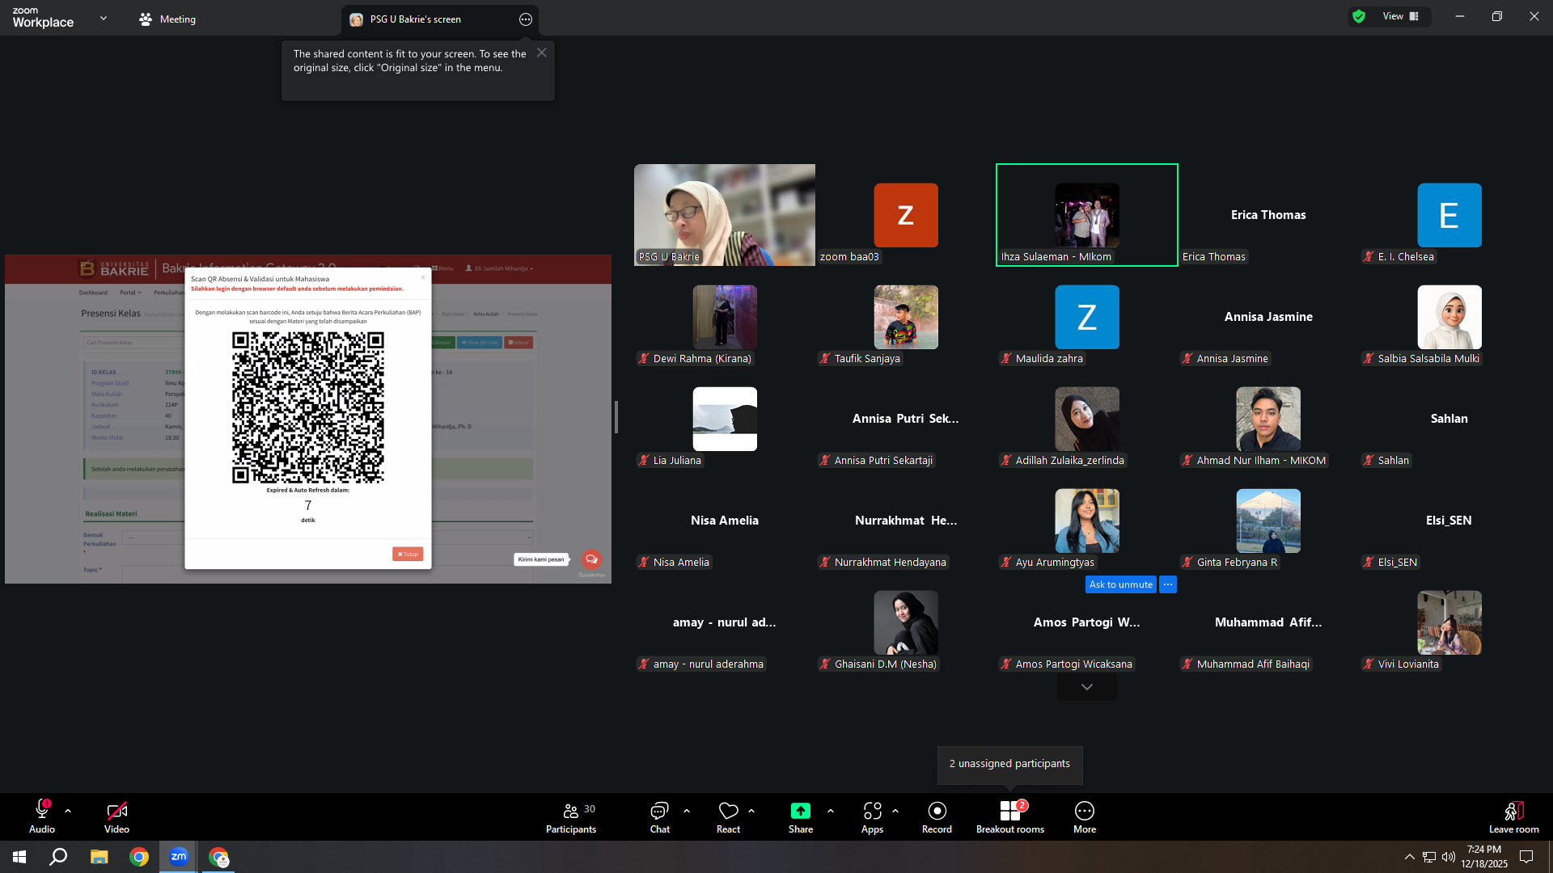This screenshot has height=873, width=1553.
Task: Select PSG U Bakrie video tile
Action: point(725,215)
